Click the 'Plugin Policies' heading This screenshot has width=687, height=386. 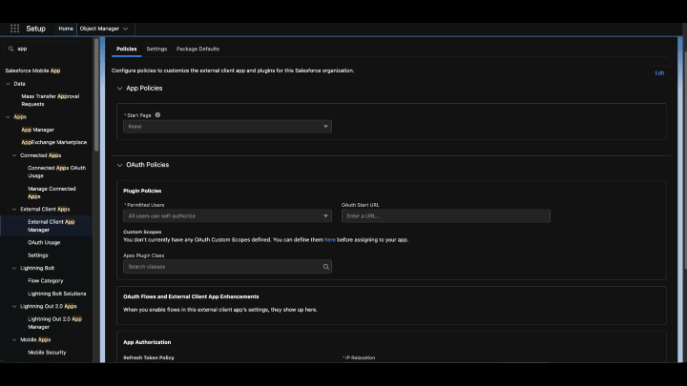[x=142, y=191]
